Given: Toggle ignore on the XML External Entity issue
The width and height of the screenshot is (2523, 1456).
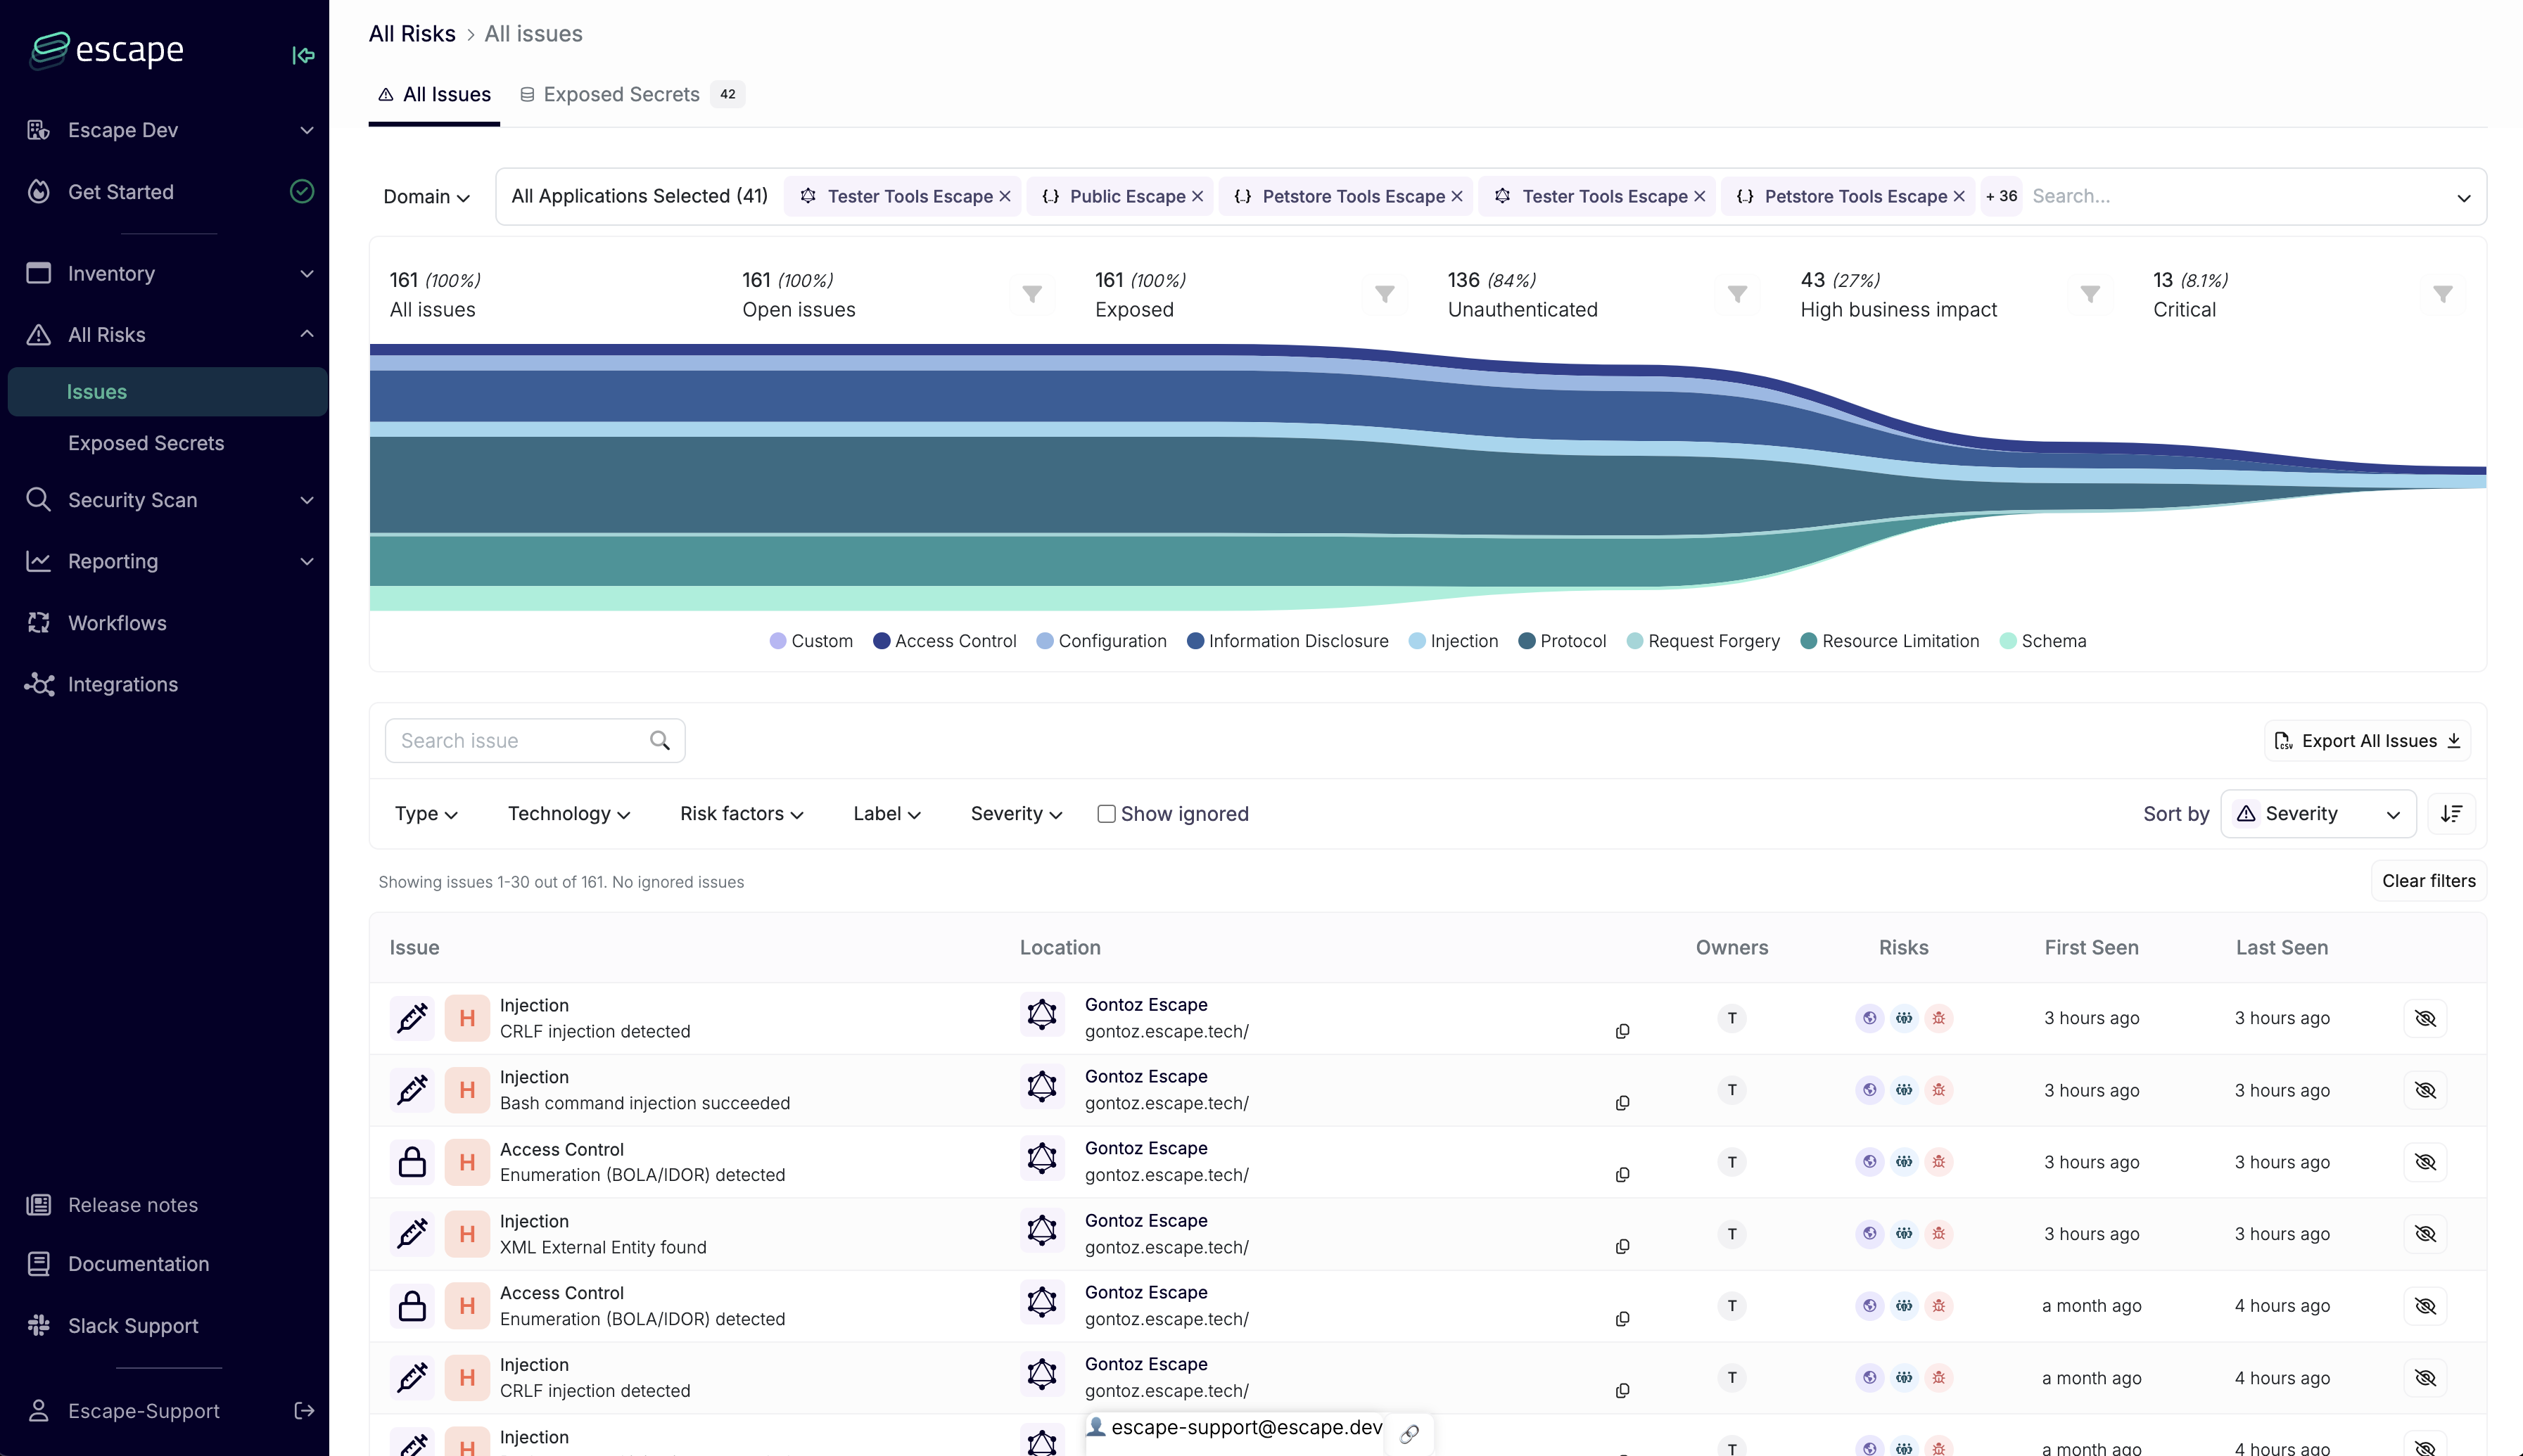Looking at the screenshot, I should pos(2424,1234).
